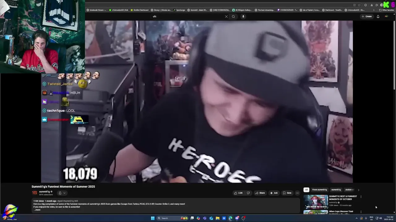Click the Ask button under video
The image size is (396, 222).
tap(274, 193)
